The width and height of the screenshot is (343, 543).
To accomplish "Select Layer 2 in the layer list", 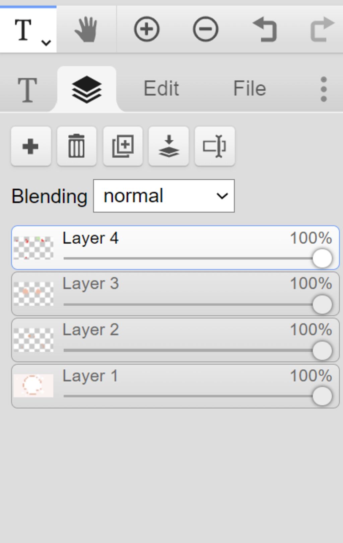I will click(x=176, y=340).
